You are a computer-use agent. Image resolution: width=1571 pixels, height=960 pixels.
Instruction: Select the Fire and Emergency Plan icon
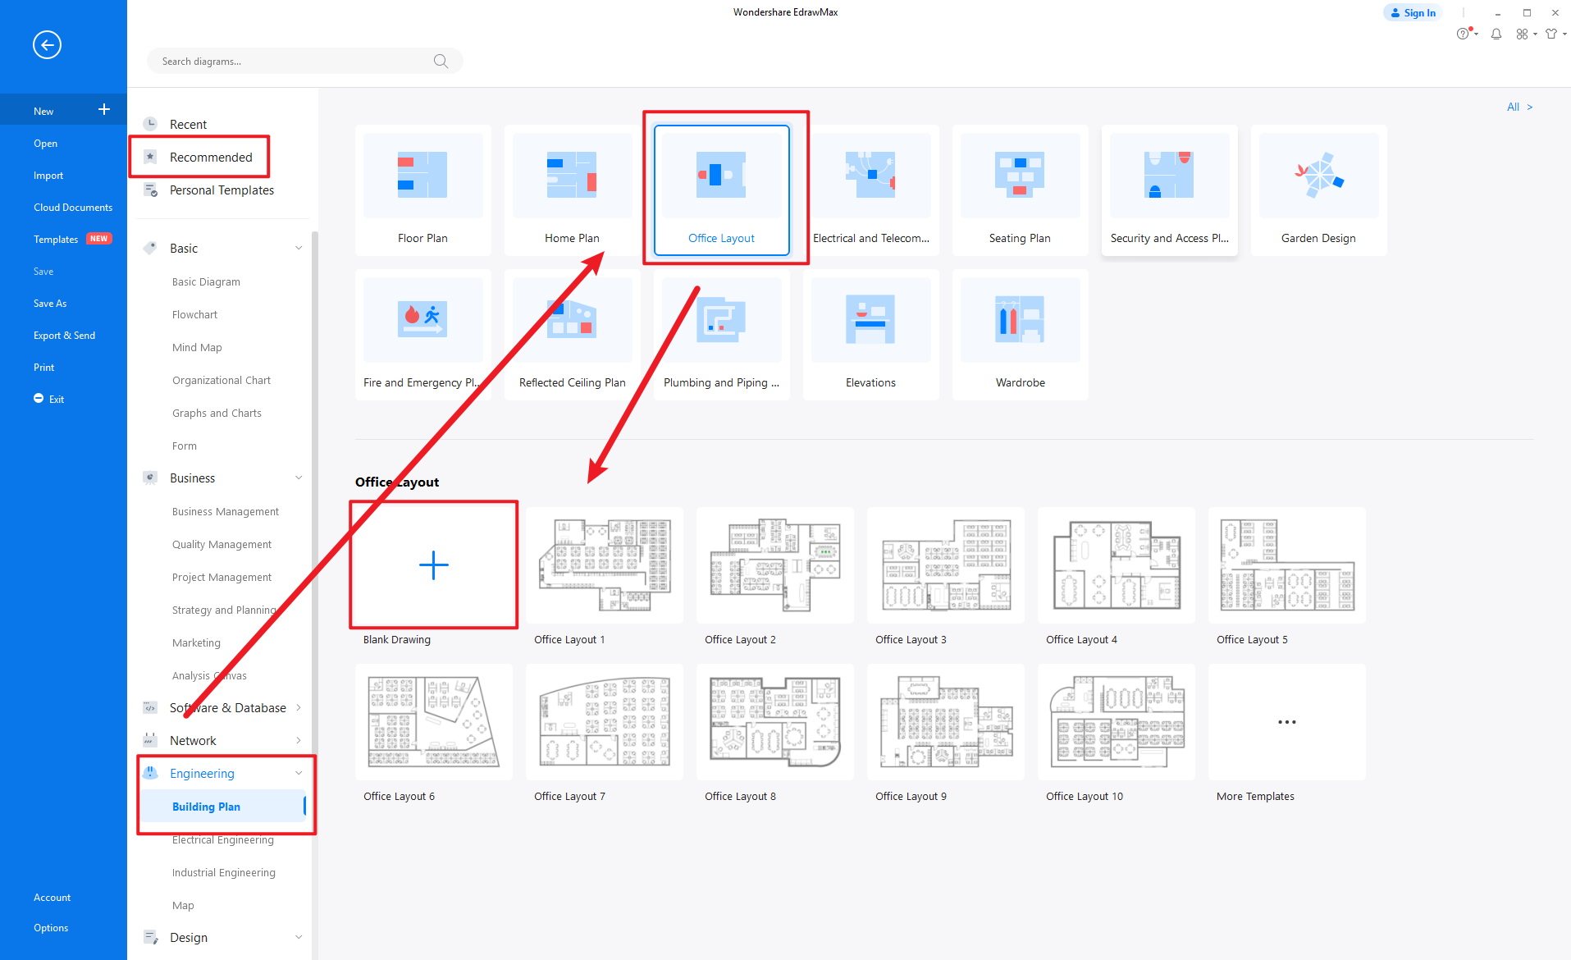[x=422, y=320]
